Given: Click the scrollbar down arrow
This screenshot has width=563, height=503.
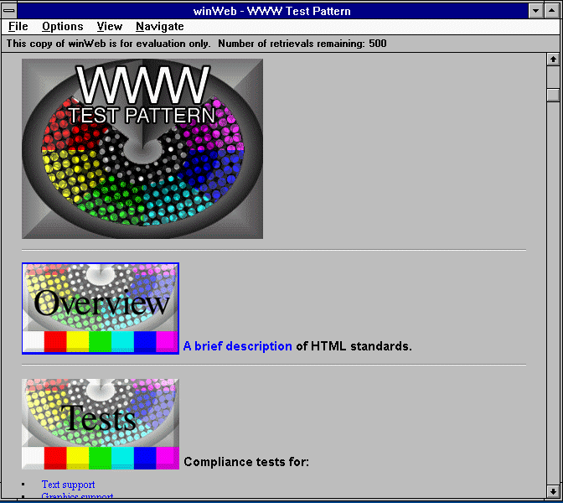Looking at the screenshot, I should click(553, 490).
